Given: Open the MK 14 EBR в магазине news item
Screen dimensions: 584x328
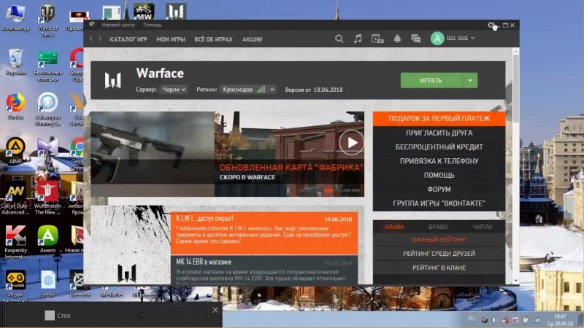Looking at the screenshot, I should coord(264,270).
